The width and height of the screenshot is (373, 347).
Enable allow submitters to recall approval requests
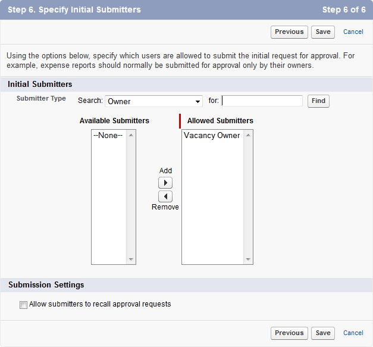(x=24, y=305)
